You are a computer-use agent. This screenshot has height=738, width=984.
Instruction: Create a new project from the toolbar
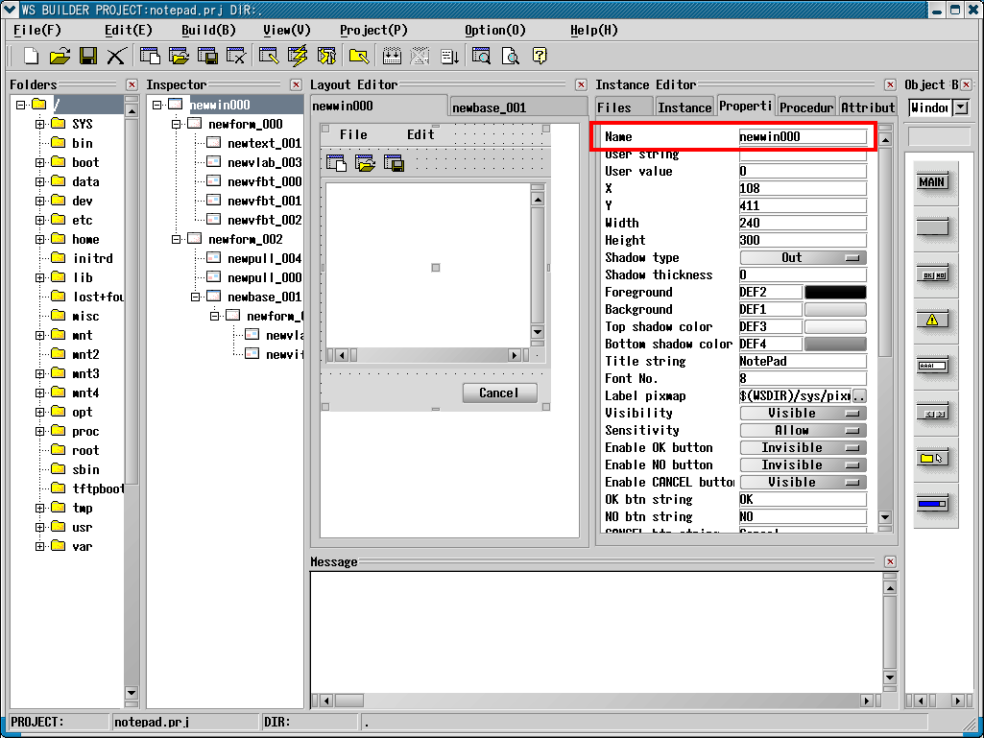(31, 56)
